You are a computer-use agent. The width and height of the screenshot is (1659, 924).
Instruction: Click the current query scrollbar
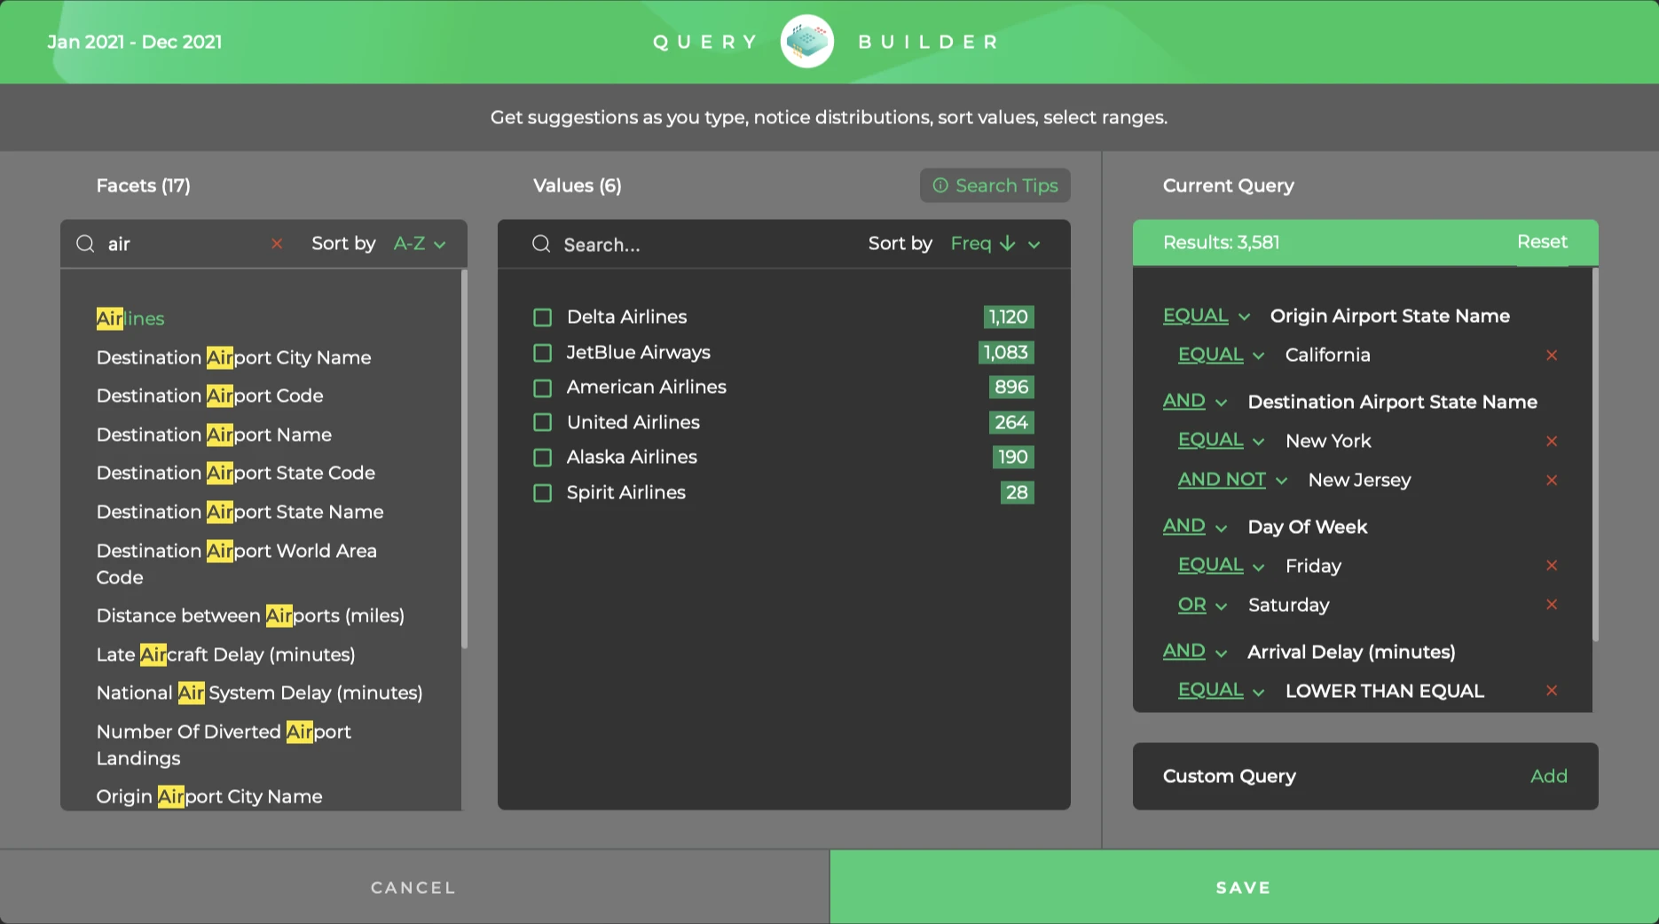[1595, 454]
